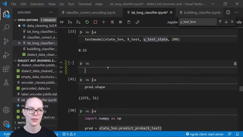Run cell 13 by line

(x=94, y=32)
